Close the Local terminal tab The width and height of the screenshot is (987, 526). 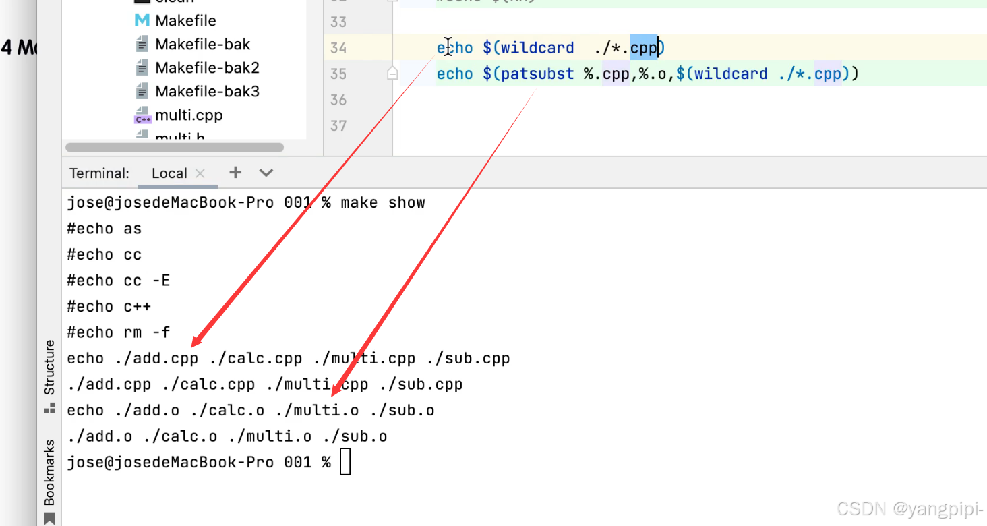pyautogui.click(x=200, y=173)
